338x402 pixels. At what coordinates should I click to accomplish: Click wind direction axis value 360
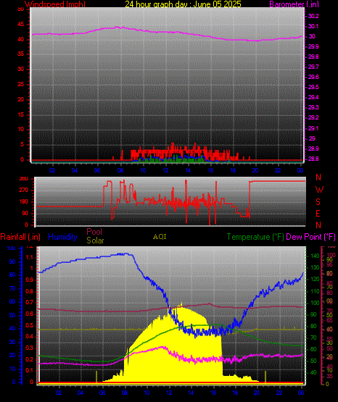click(x=24, y=179)
